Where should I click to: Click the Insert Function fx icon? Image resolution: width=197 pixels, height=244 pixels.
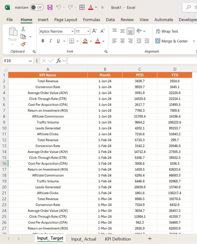59,61
